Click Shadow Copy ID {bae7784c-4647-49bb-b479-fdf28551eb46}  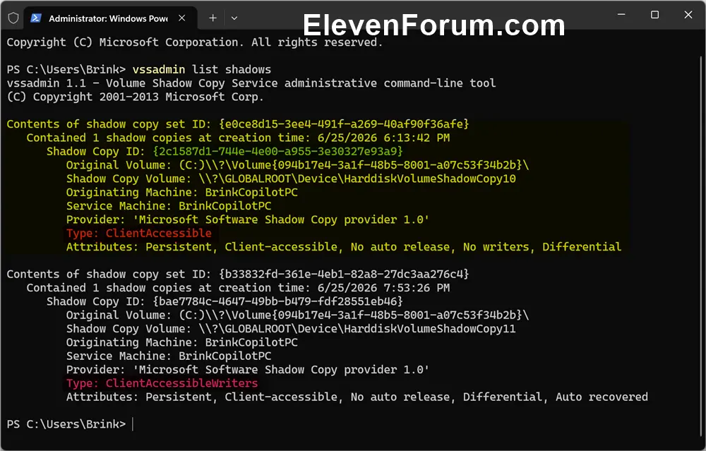(277, 301)
